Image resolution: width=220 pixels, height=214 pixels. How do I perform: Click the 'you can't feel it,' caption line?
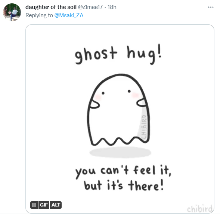pyautogui.click(x=123, y=171)
